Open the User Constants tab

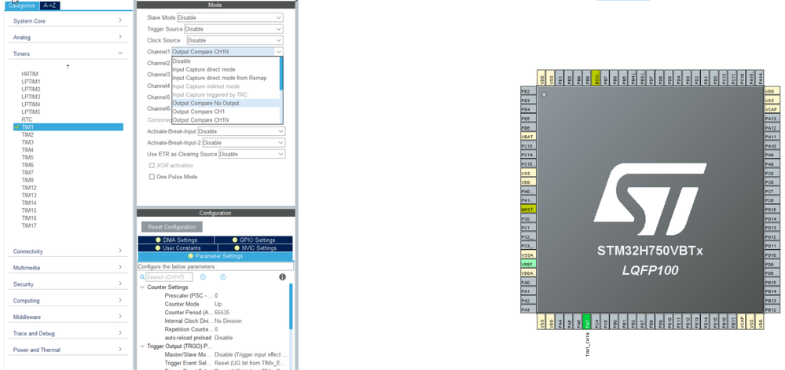click(176, 247)
